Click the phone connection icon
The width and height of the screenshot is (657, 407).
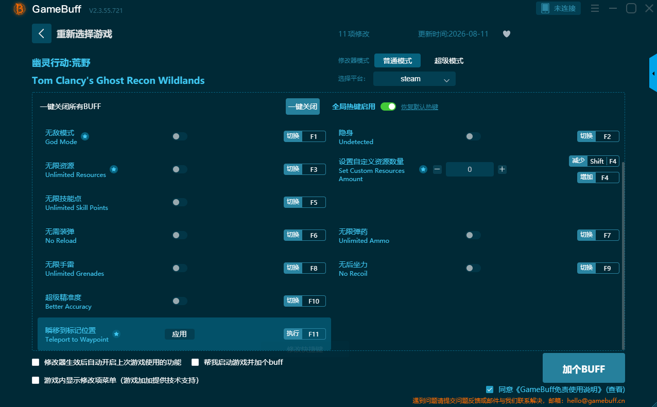[x=545, y=9]
